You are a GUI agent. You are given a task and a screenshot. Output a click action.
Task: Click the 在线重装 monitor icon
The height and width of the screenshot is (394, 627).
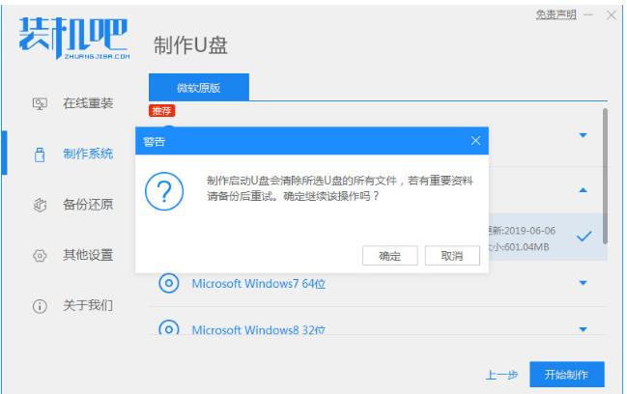(40, 103)
